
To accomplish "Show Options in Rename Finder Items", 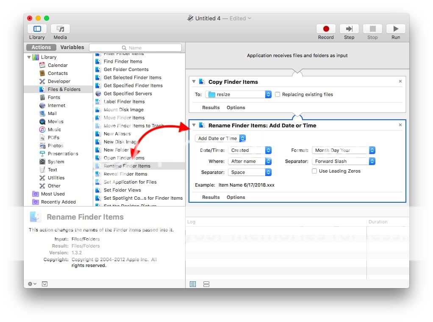I will 236,197.
